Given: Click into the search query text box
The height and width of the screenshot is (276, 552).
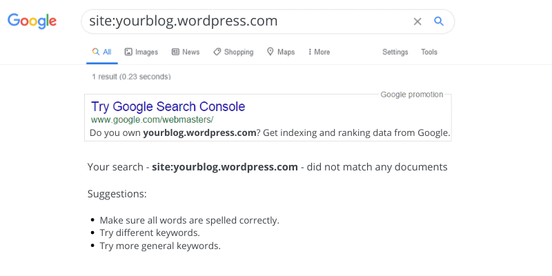Looking at the screenshot, I should point(241,21).
